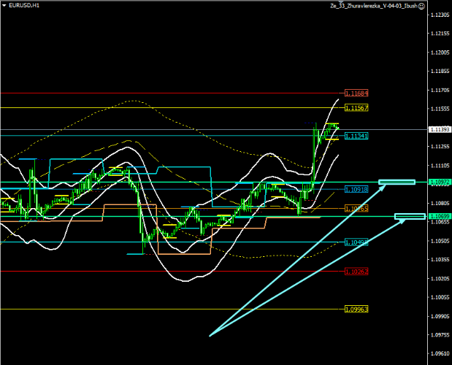452x365 pixels.
Task: Click the cyan 1.10932 axis price marker
Action: tap(439, 182)
